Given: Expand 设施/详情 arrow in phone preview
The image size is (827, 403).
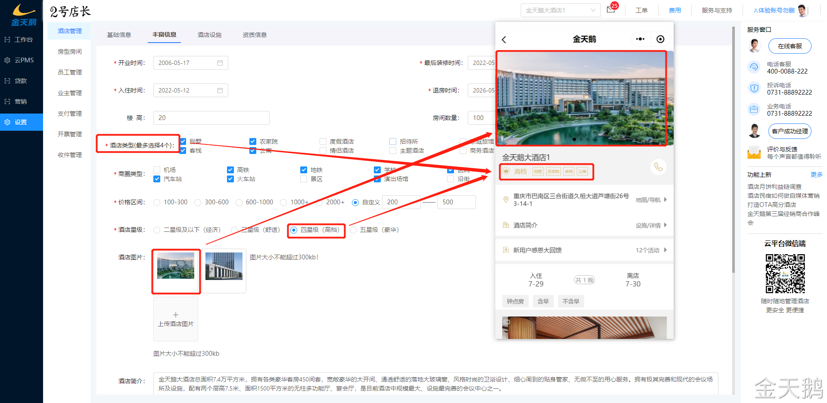Looking at the screenshot, I should click(x=665, y=225).
